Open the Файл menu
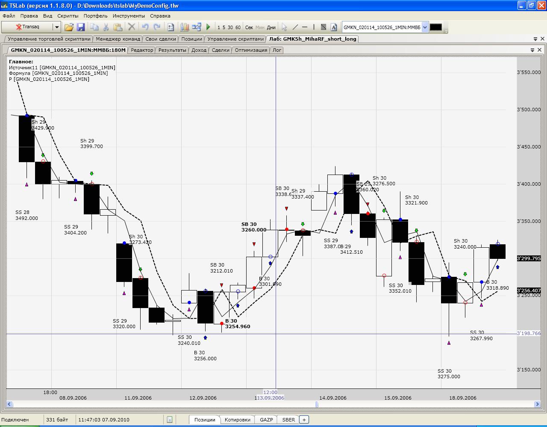 point(9,16)
